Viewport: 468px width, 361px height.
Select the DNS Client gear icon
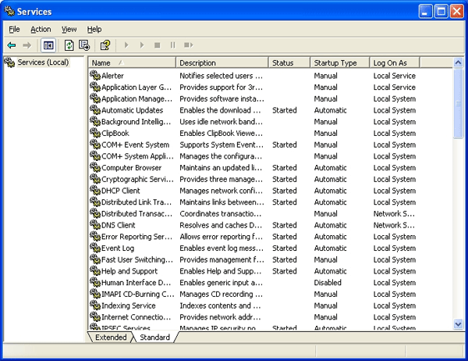[95, 224]
